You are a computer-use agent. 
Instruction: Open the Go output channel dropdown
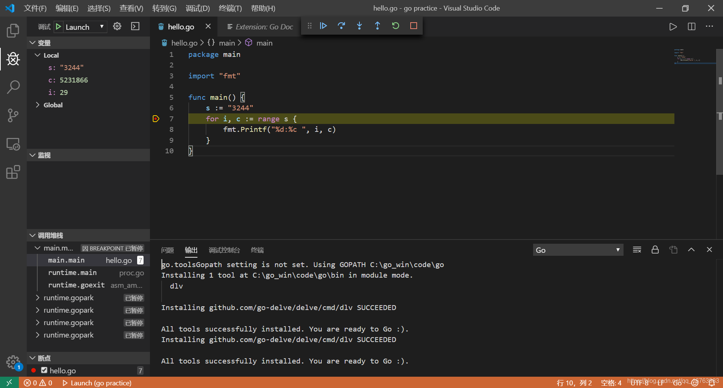tap(578, 249)
